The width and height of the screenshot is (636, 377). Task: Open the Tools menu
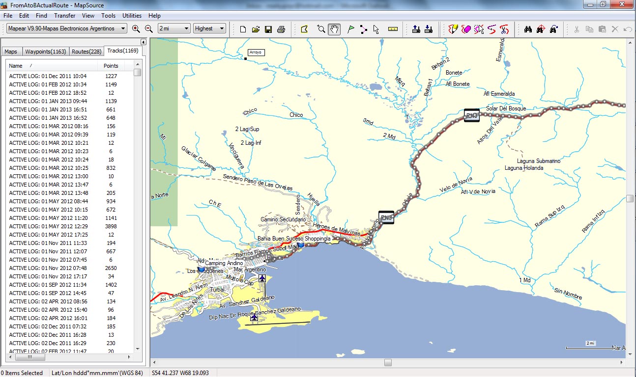109,16
